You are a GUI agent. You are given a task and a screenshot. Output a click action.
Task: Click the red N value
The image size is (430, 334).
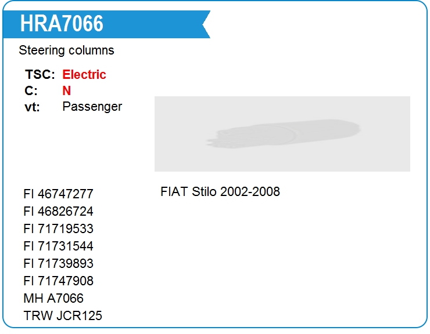tap(67, 90)
